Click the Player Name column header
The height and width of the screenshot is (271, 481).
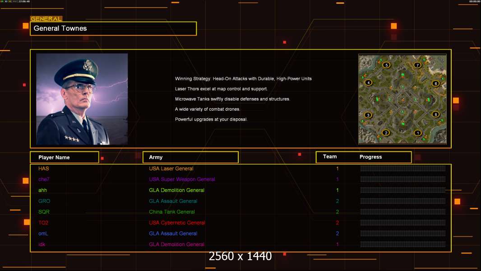click(x=65, y=158)
